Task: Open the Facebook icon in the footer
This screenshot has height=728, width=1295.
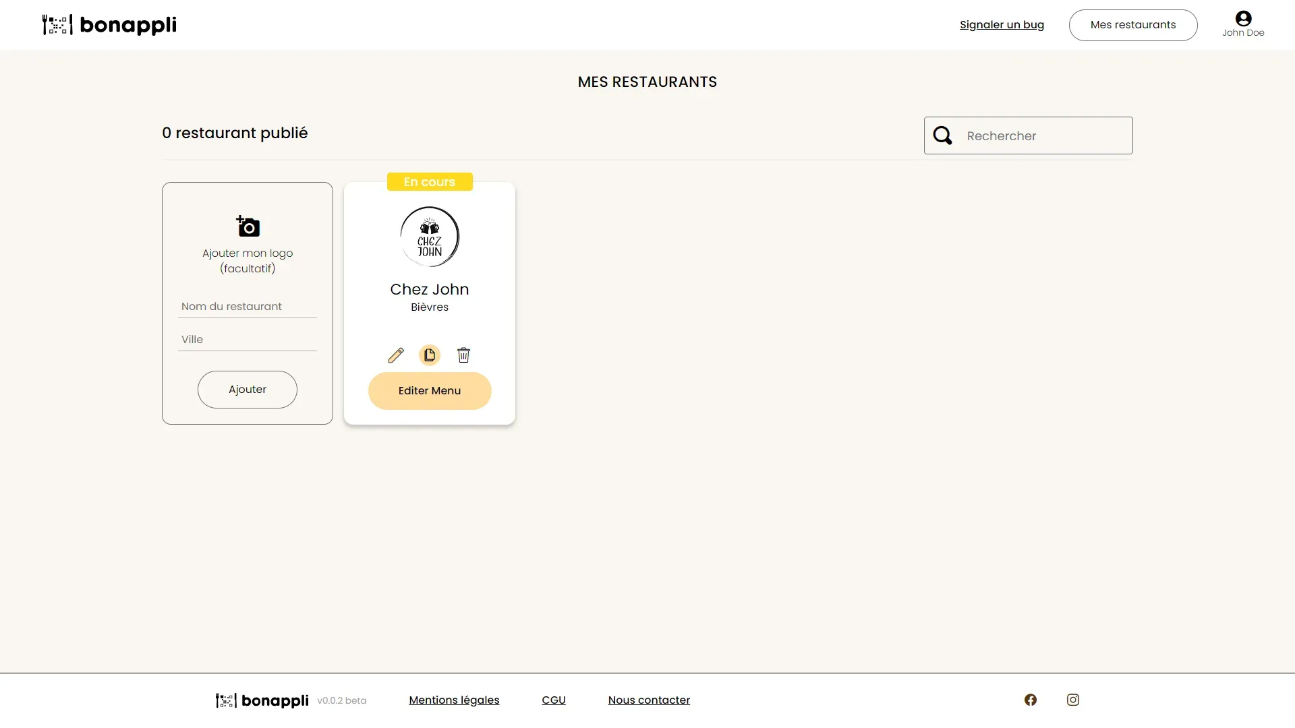Action: (x=1031, y=700)
